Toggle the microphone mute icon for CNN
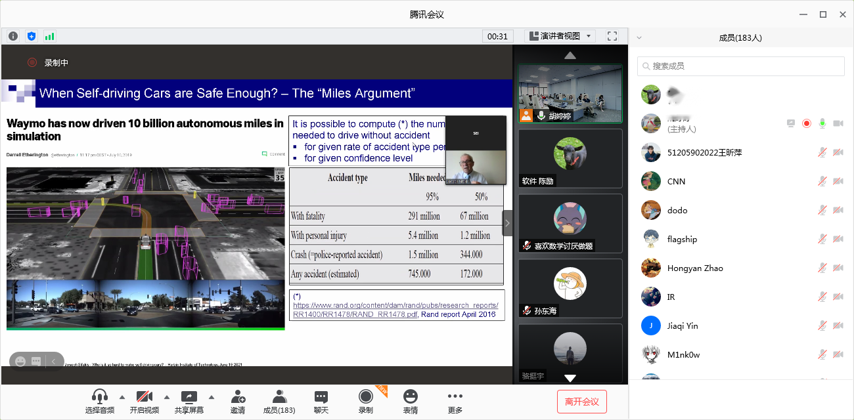 pyautogui.click(x=822, y=182)
